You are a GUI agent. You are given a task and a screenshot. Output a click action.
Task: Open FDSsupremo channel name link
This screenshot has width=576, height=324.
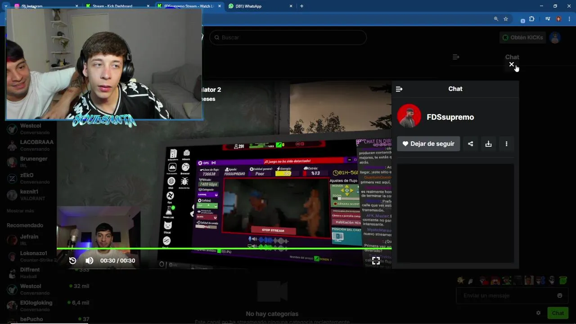[450, 117]
